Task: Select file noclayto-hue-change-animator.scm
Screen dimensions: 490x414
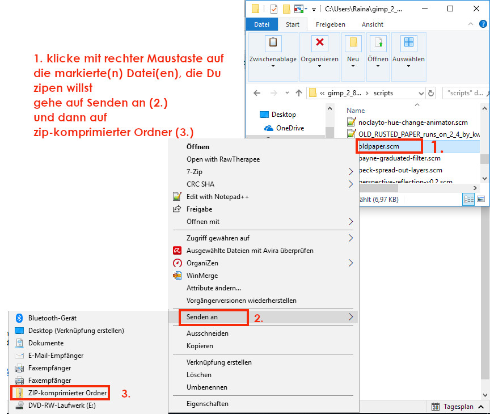Action: pyautogui.click(x=413, y=122)
